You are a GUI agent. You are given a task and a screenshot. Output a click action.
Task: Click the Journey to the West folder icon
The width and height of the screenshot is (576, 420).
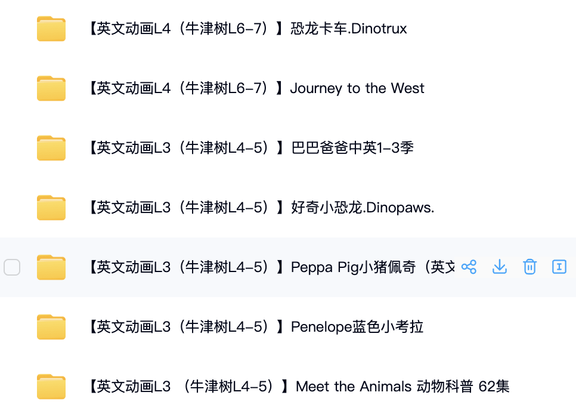[x=51, y=88]
